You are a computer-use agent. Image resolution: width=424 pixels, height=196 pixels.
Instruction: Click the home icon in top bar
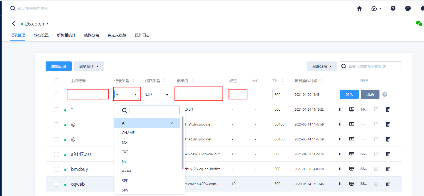(359, 9)
